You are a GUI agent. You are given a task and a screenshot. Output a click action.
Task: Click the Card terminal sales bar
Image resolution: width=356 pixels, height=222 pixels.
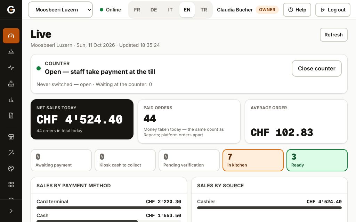pyautogui.click(x=109, y=208)
